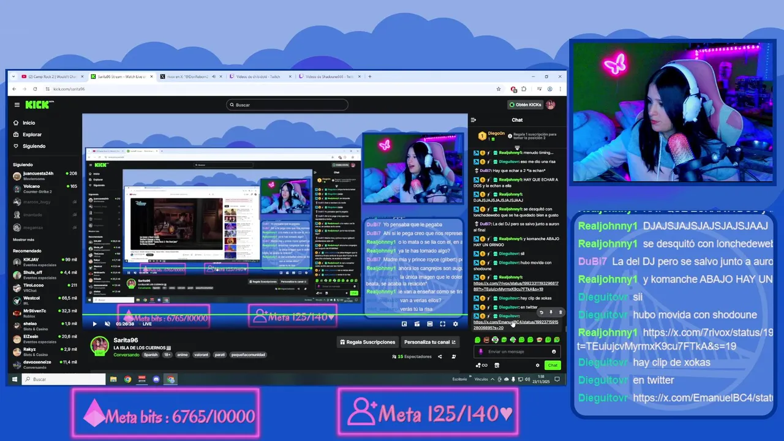Play the Kick stream video

pos(94,324)
